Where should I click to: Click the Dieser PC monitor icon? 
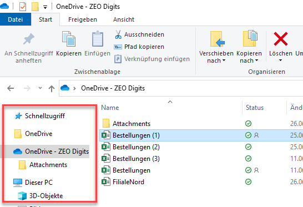click(x=18, y=183)
